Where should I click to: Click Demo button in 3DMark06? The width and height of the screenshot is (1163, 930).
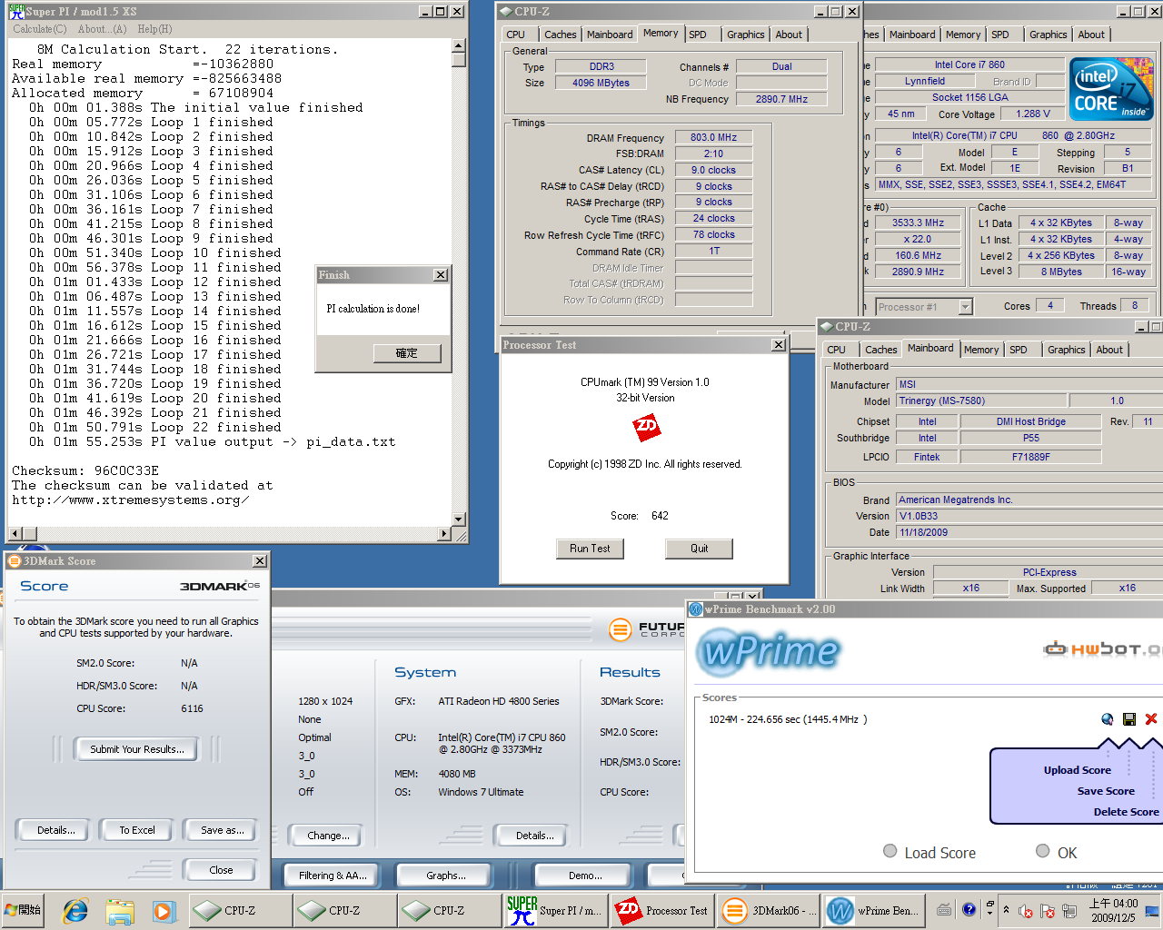pyautogui.click(x=584, y=876)
